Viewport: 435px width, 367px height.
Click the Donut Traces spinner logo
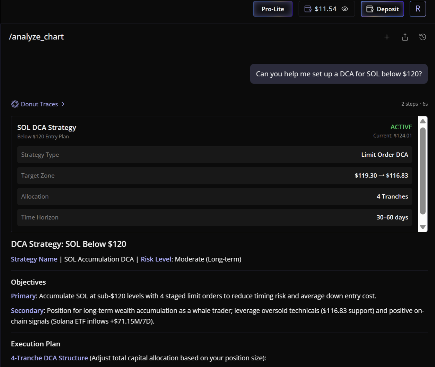(15, 104)
